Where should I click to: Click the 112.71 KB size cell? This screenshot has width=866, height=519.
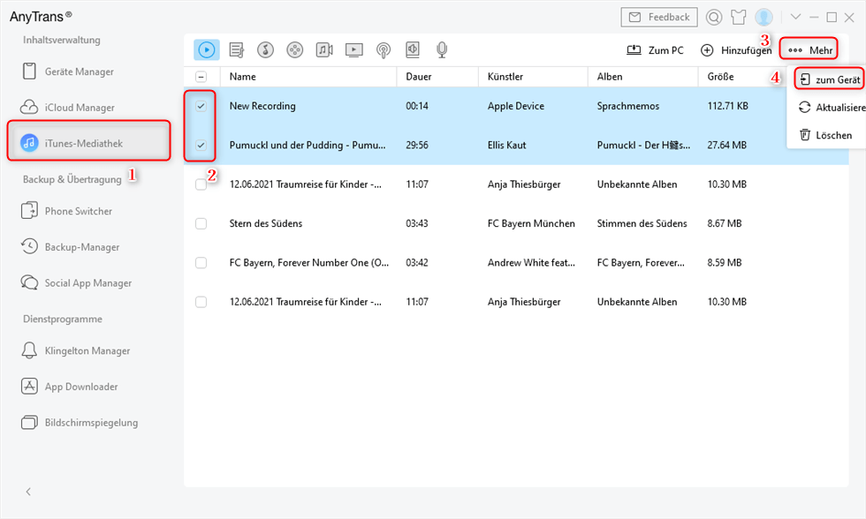click(728, 106)
